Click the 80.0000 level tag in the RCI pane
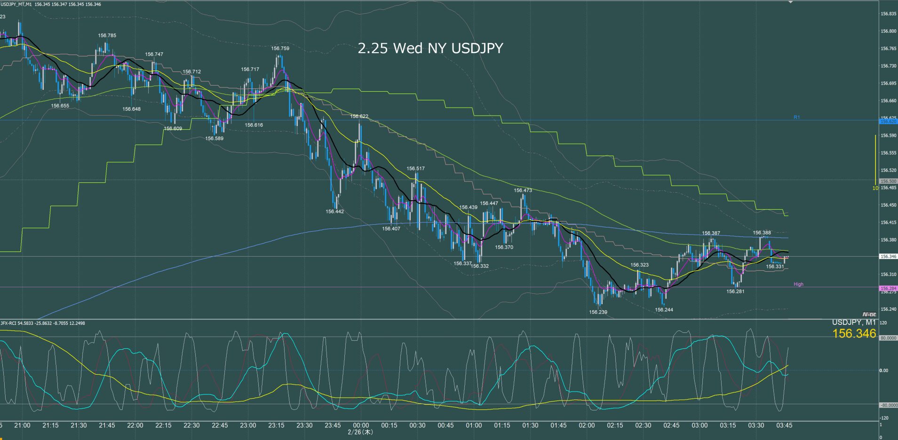The width and height of the screenshot is (898, 440). (888, 338)
